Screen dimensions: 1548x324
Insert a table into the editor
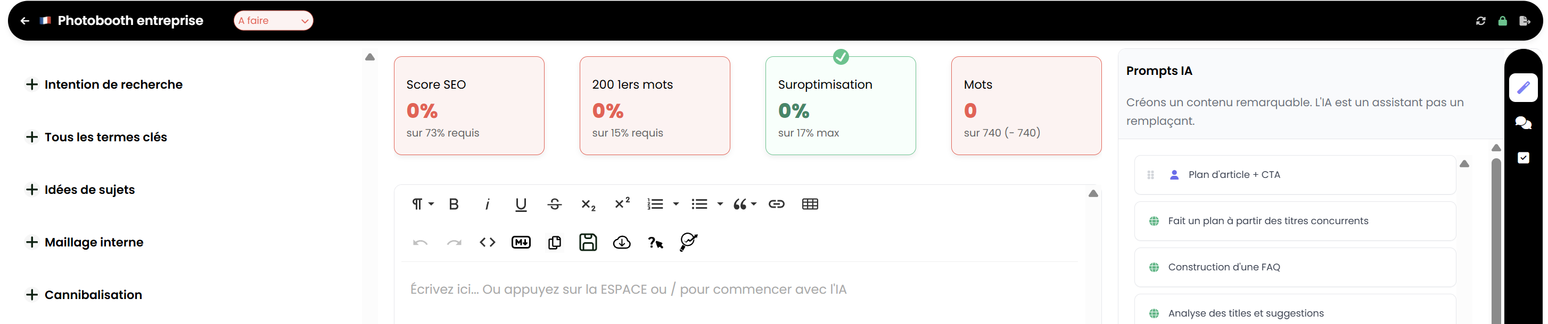pyautogui.click(x=810, y=204)
